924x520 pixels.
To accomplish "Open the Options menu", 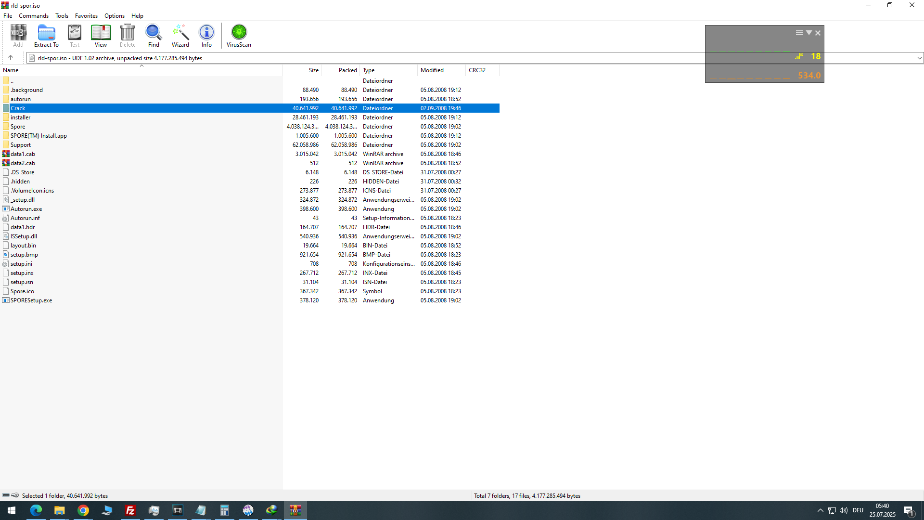I will (x=115, y=16).
